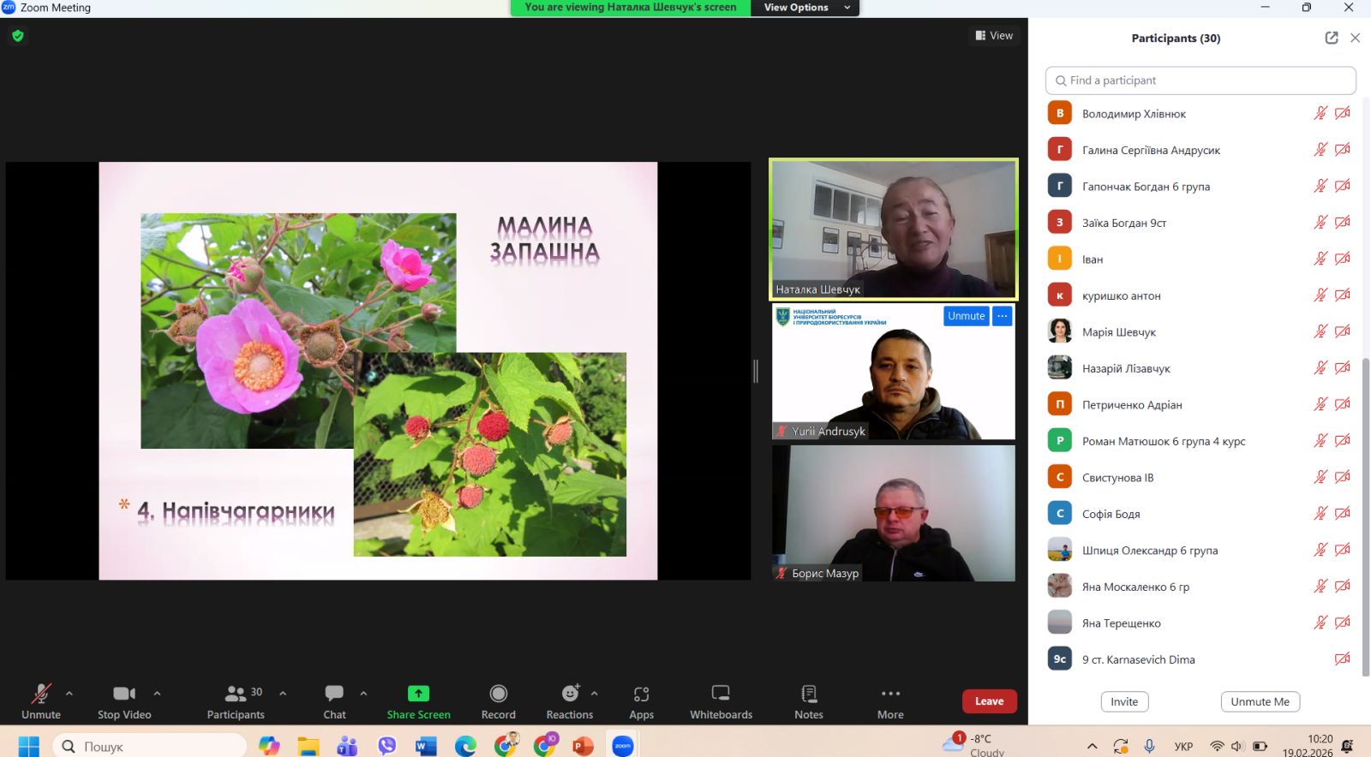This screenshot has width=1371, height=757.
Task: Click the video-off icon for Галина Сергіївна Андрусик
Action: click(1343, 150)
